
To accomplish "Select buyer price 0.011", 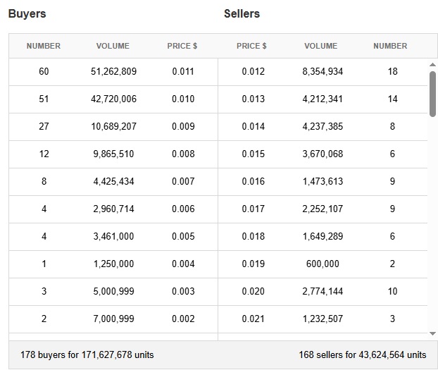I will (183, 72).
